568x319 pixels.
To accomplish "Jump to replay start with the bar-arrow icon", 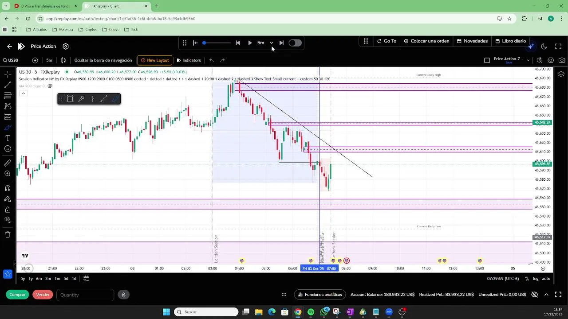I will (x=195, y=43).
